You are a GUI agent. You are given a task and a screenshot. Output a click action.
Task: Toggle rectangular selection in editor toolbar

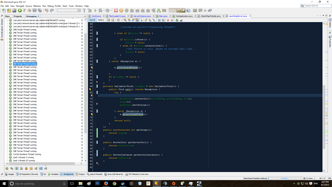(141, 20)
